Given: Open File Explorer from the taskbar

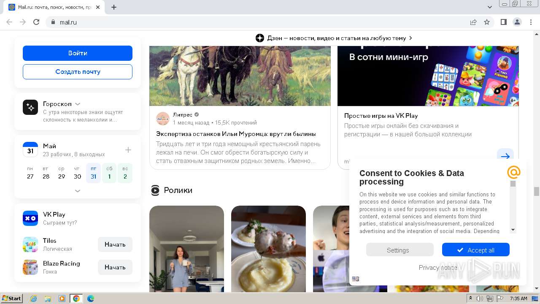Looking at the screenshot, I should [x=48, y=299].
